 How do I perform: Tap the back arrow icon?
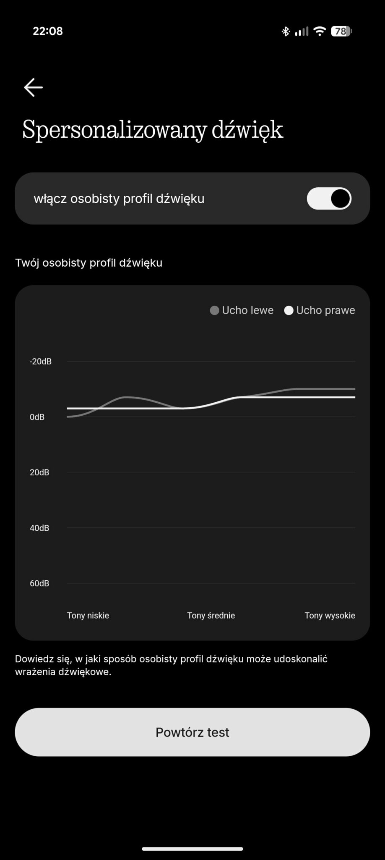coord(34,87)
